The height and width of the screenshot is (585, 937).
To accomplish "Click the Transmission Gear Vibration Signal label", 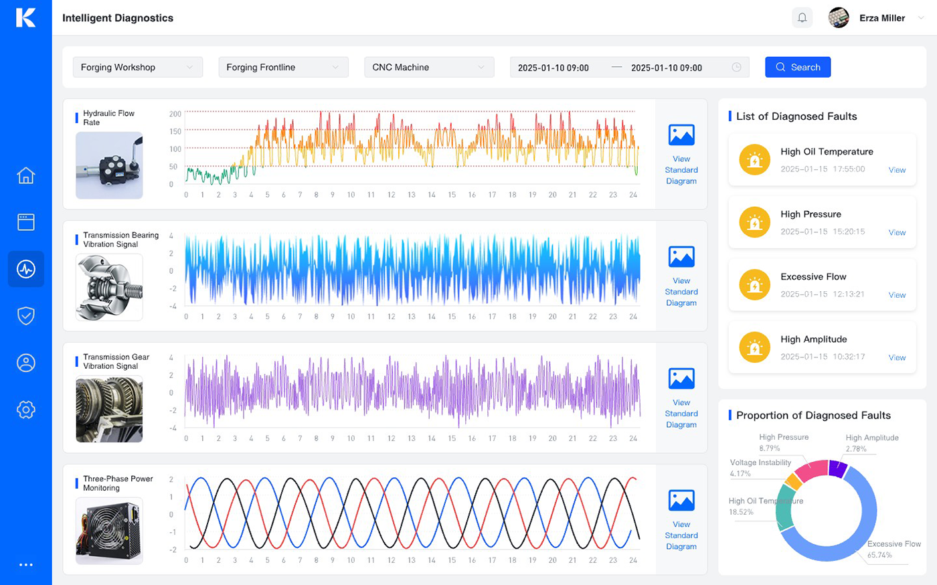I will coord(116,361).
